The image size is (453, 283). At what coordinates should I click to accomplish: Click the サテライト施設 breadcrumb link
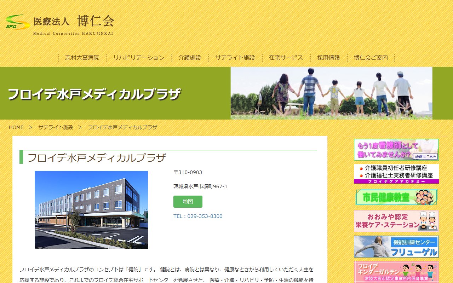click(56, 127)
